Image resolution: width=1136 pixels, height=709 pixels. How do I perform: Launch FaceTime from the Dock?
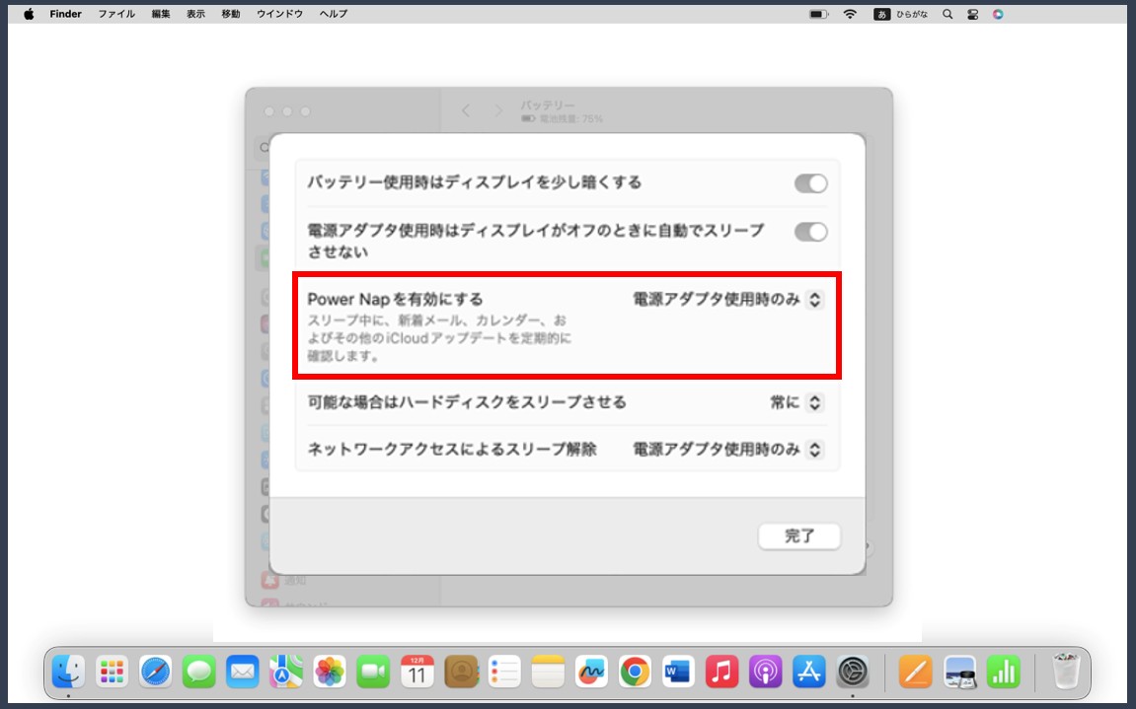[373, 673]
